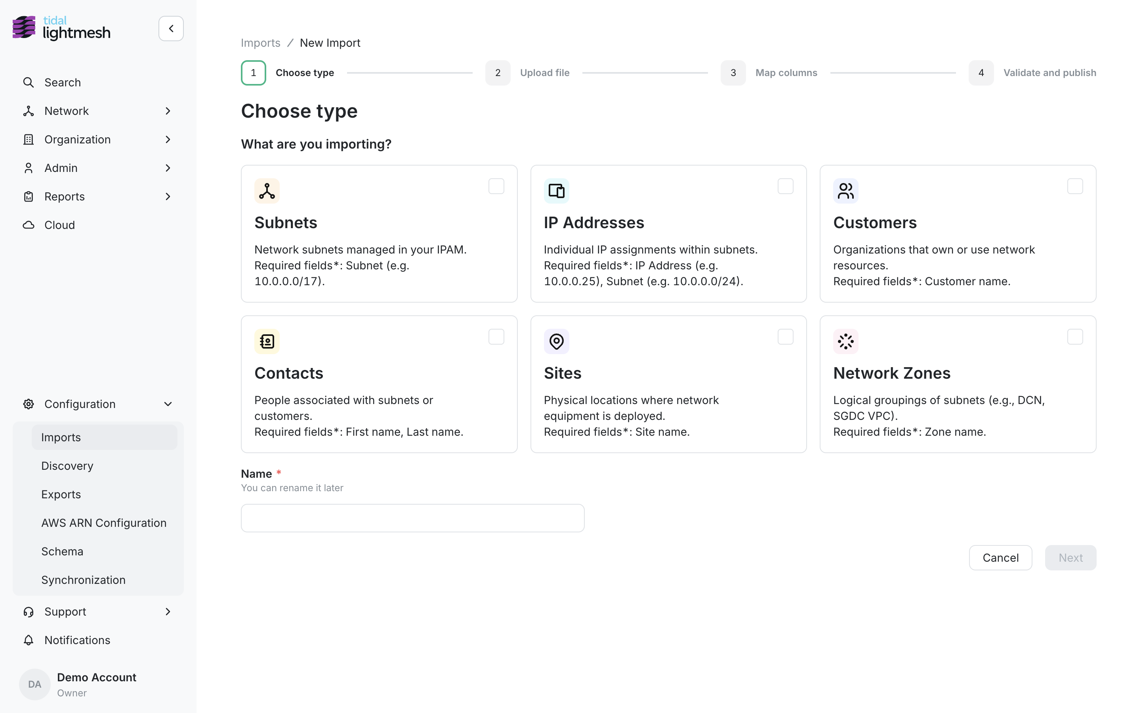Open the Exports submenu item
Image resolution: width=1141 pixels, height=713 pixels.
coord(104,494)
